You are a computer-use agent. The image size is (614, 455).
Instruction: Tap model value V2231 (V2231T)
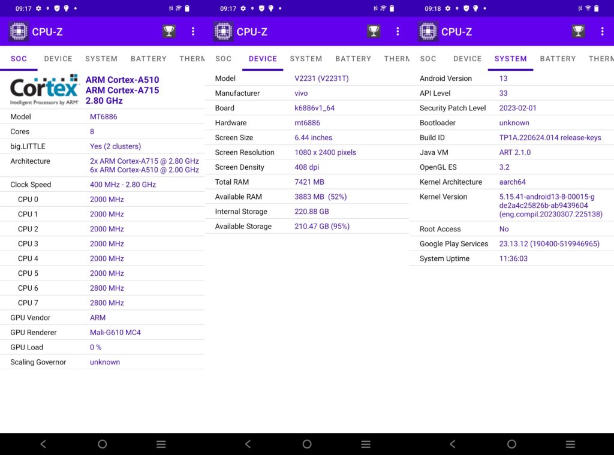[x=321, y=79]
